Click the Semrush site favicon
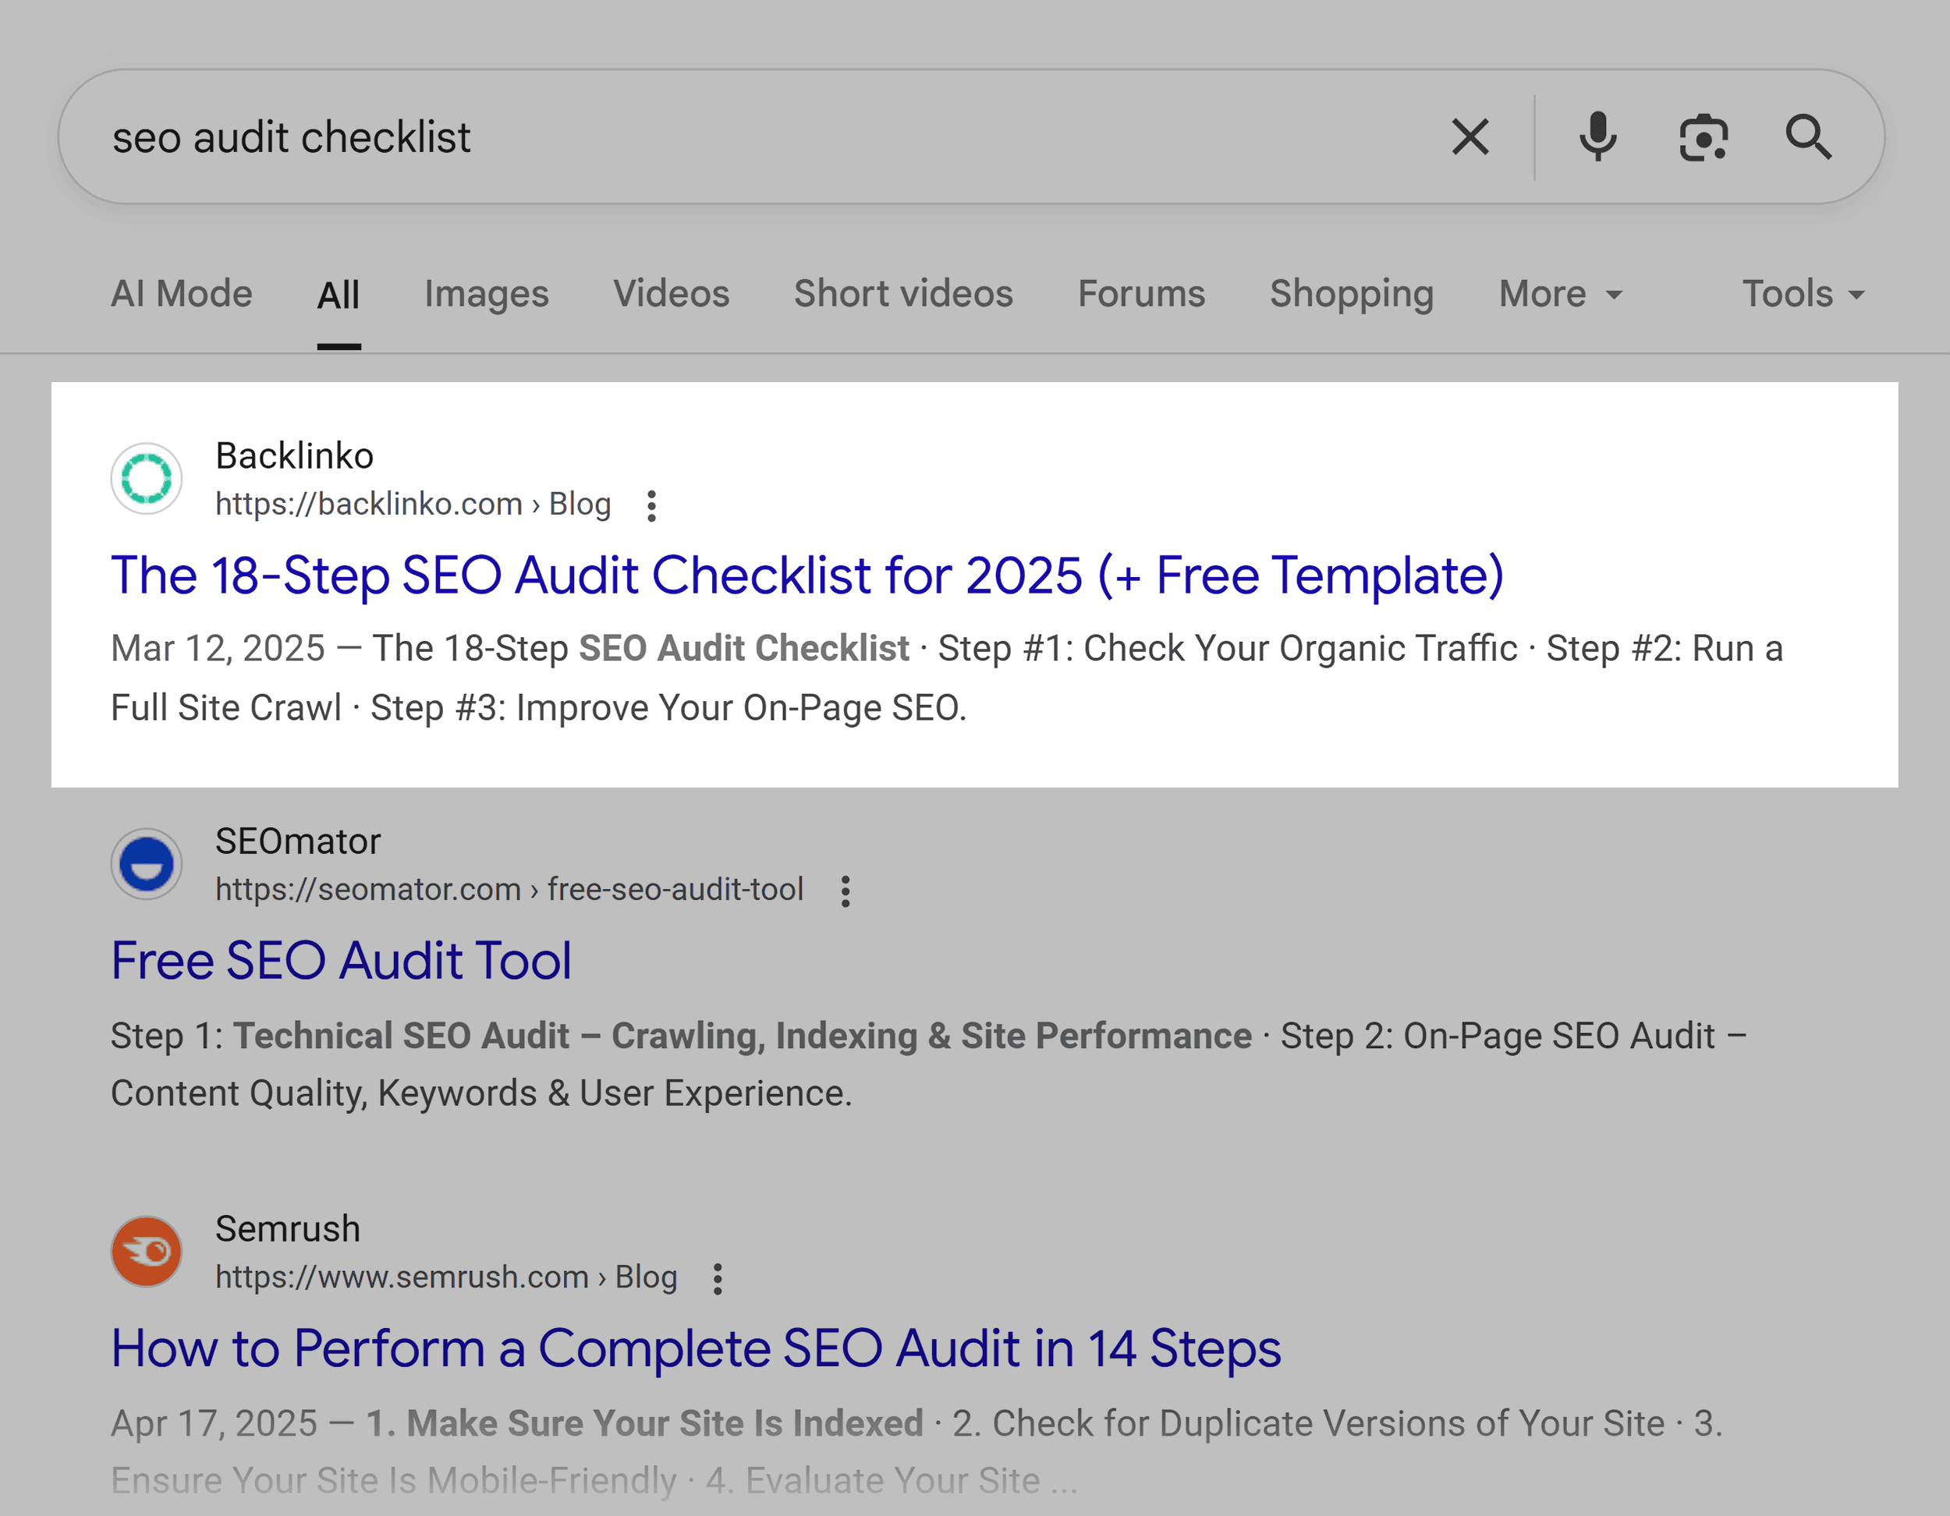The height and width of the screenshot is (1516, 1950). [146, 1251]
